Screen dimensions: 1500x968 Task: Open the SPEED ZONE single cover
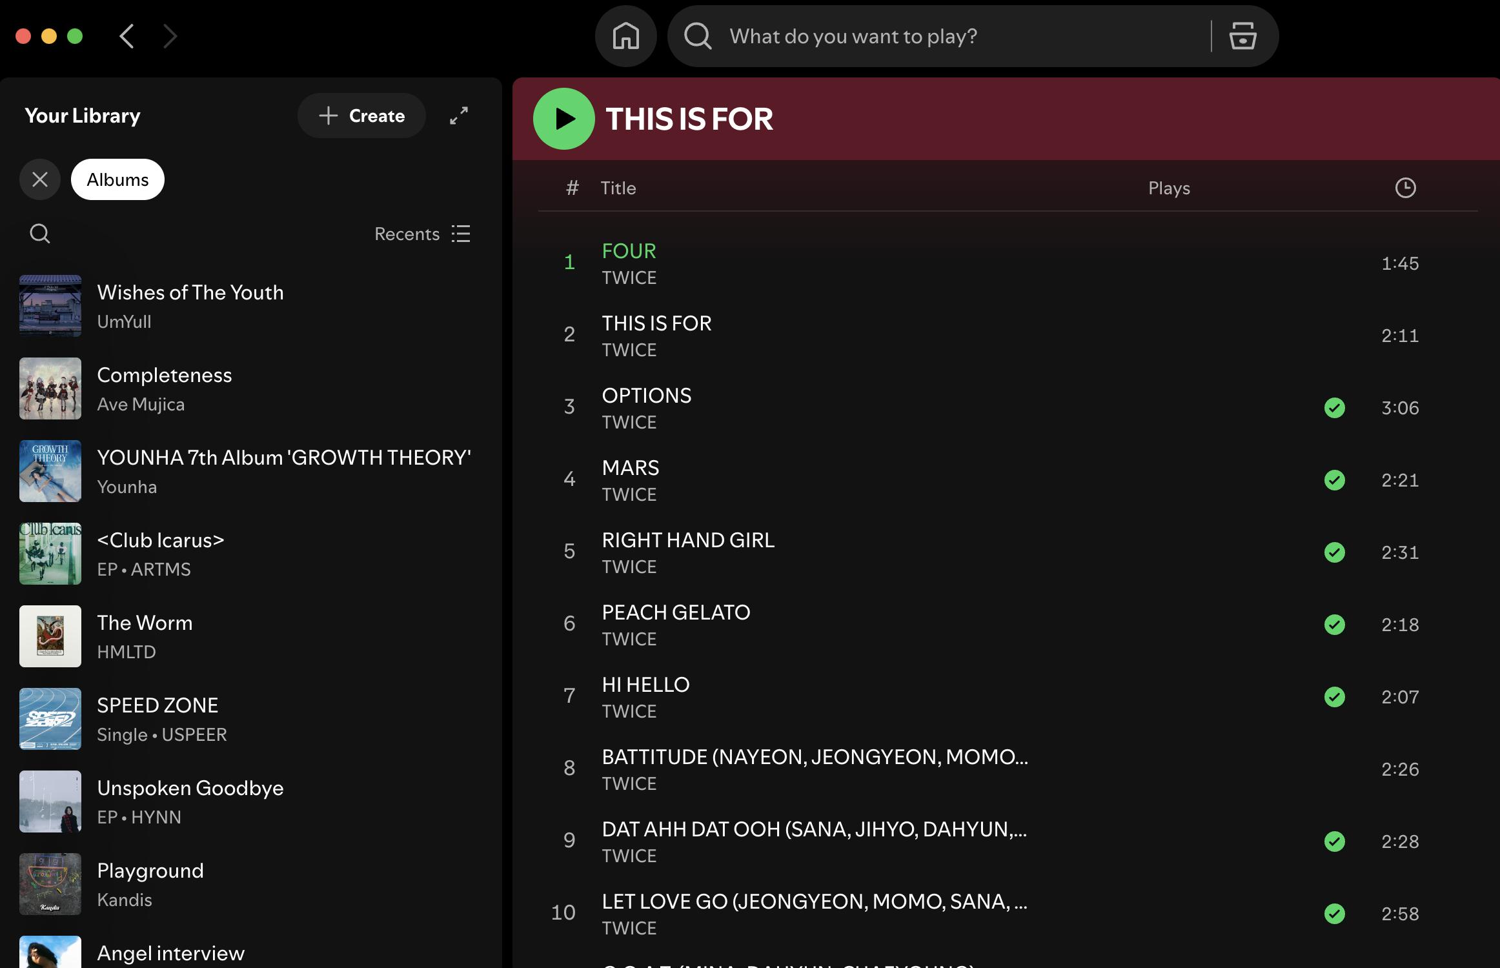(x=50, y=719)
